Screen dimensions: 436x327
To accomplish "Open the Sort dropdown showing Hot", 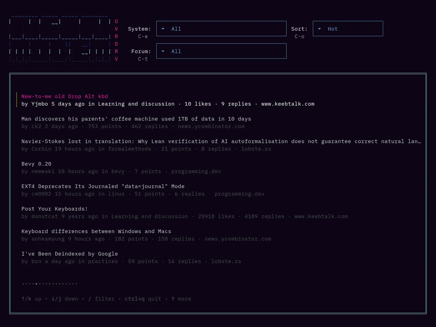I will pos(348,29).
